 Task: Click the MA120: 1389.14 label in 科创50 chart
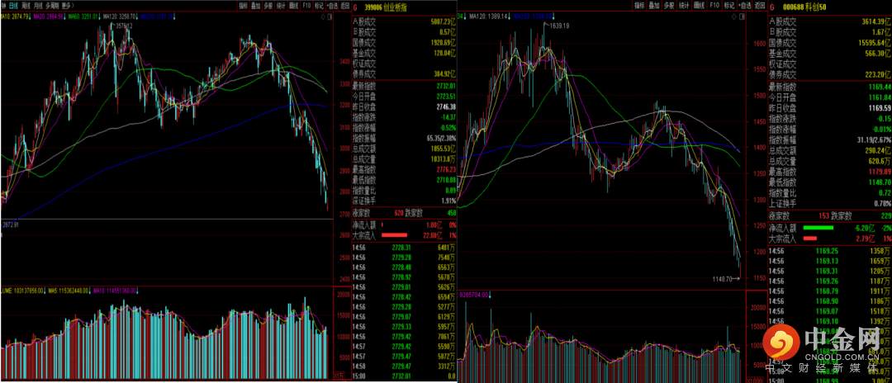[x=489, y=17]
